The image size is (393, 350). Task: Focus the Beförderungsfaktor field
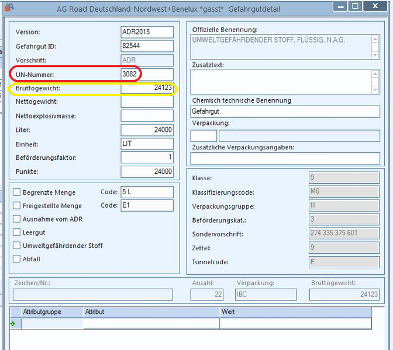tap(147, 157)
